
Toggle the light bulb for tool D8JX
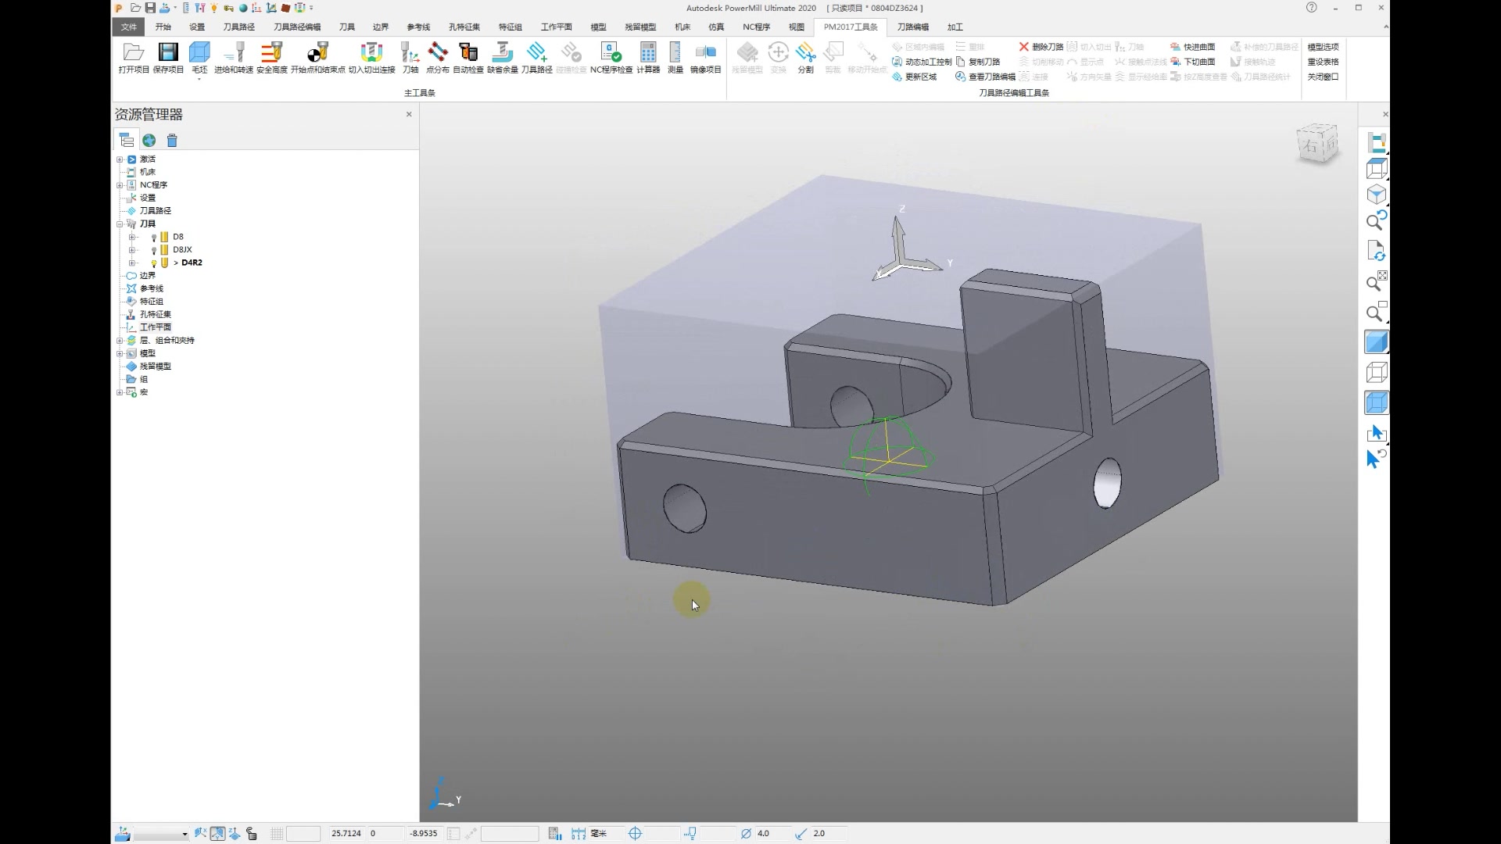click(154, 250)
